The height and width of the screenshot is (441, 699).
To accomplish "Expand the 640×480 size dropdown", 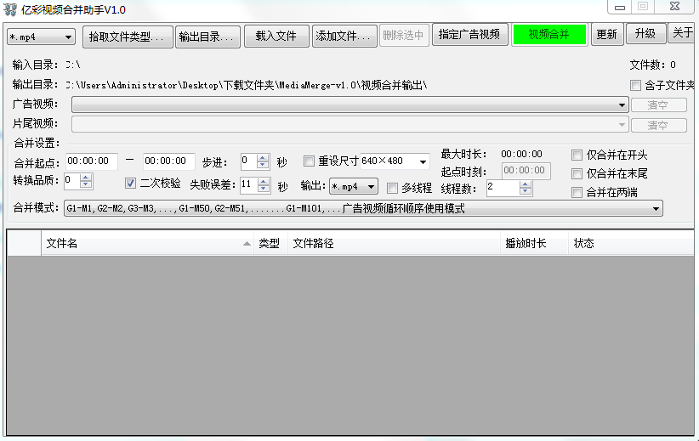I will pyautogui.click(x=423, y=161).
